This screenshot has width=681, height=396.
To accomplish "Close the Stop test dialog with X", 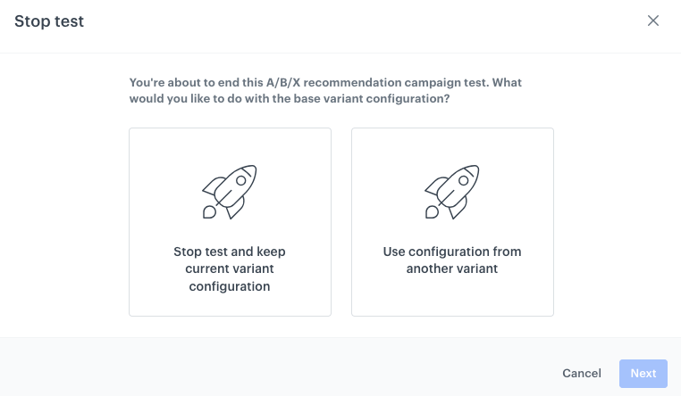I will [653, 21].
